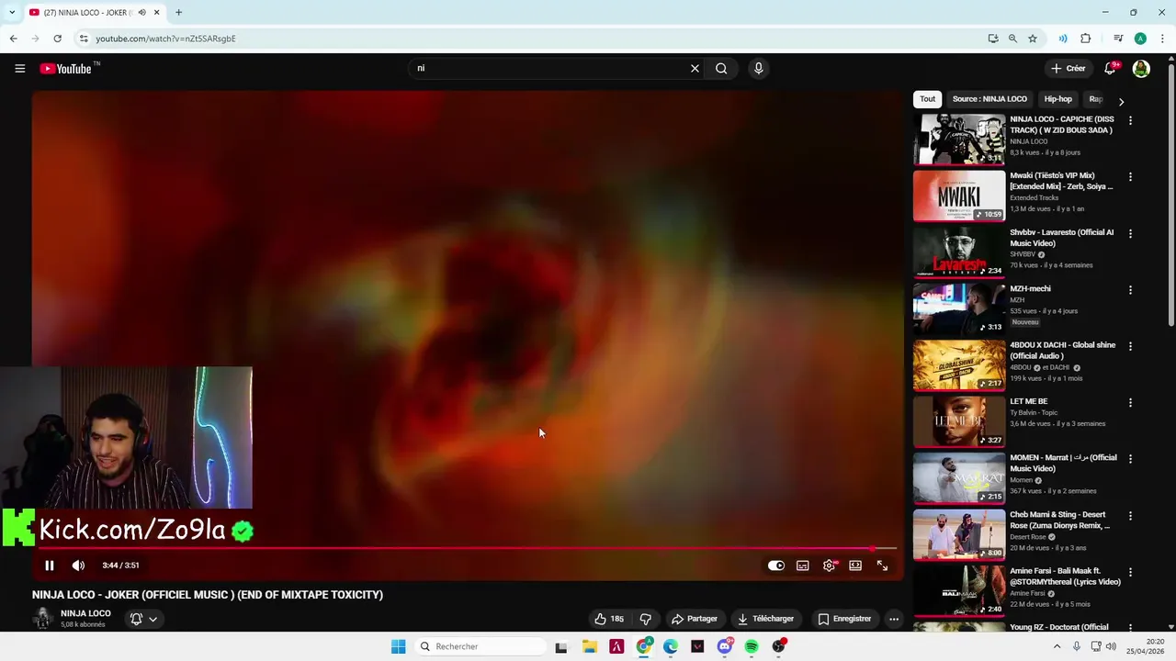The width and height of the screenshot is (1176, 661).
Task: Open player settings gear
Action: 830,566
